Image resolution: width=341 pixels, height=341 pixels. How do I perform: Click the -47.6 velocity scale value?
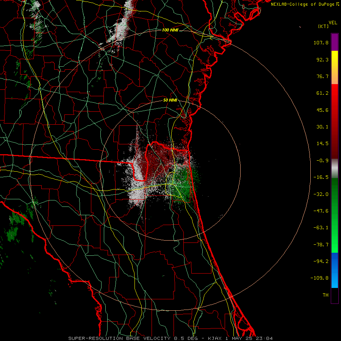pyautogui.click(x=321, y=211)
